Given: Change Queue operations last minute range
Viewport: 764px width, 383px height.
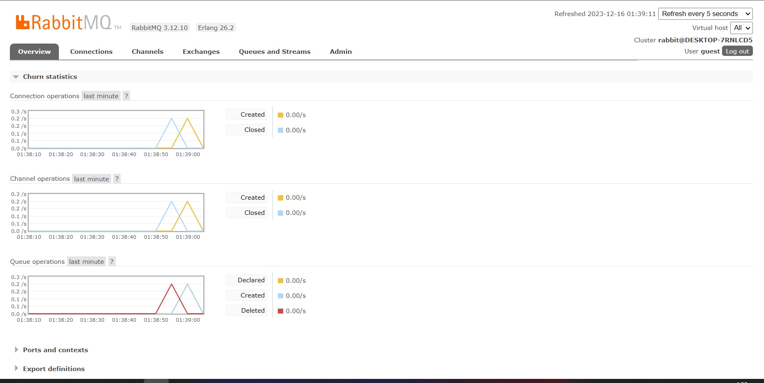Looking at the screenshot, I should pos(86,261).
